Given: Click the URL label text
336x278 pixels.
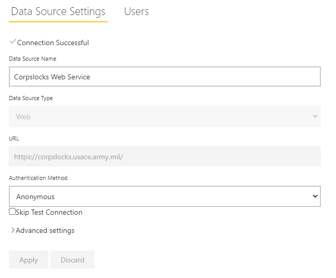Looking at the screenshot, I should [x=14, y=138].
